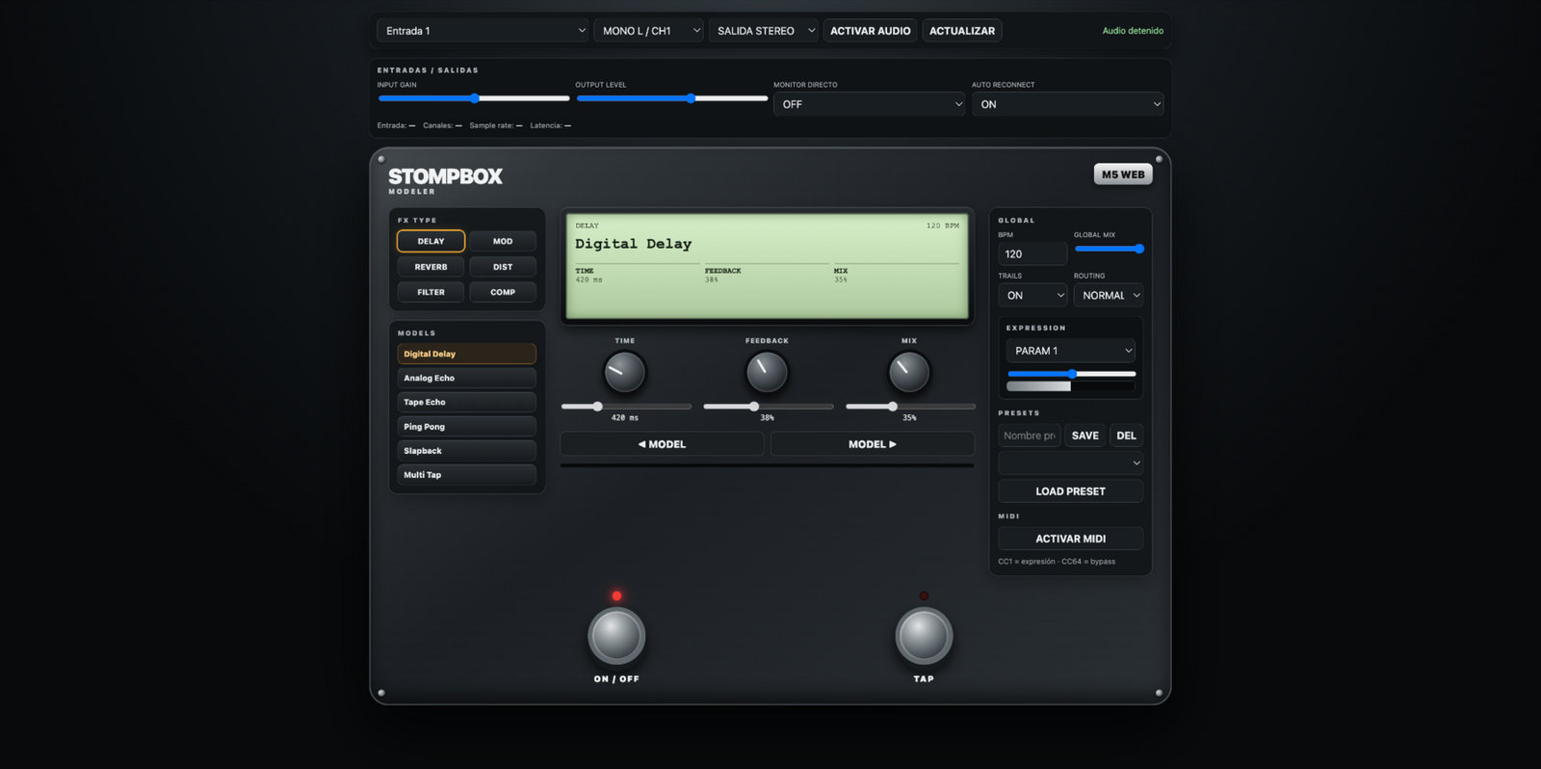
Task: Open the Routing NORMAL dropdown
Action: coord(1109,295)
